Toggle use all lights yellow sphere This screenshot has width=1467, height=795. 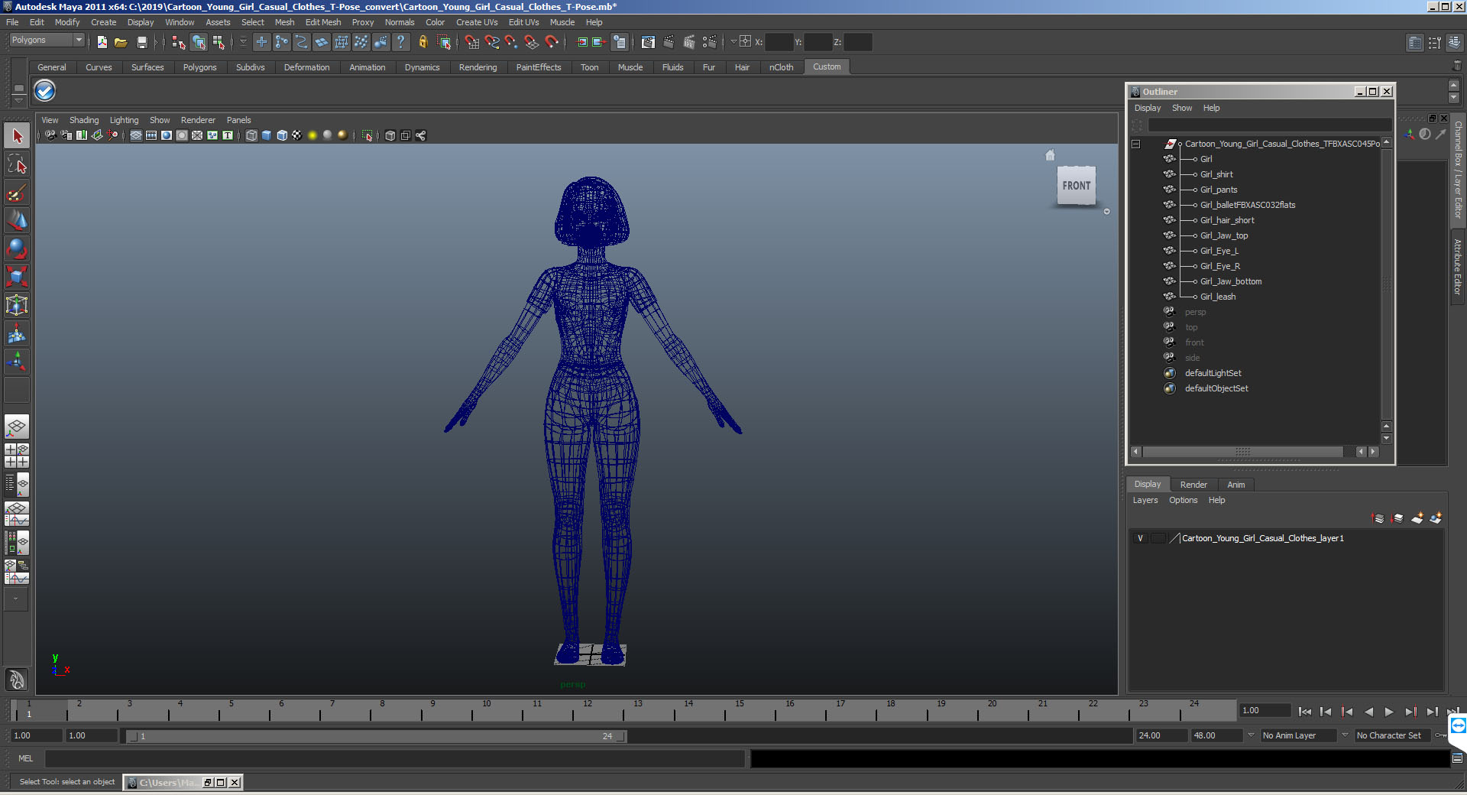click(x=313, y=135)
